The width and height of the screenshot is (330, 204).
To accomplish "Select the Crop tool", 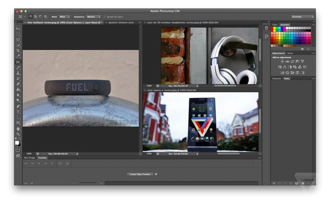I will 18,50.
